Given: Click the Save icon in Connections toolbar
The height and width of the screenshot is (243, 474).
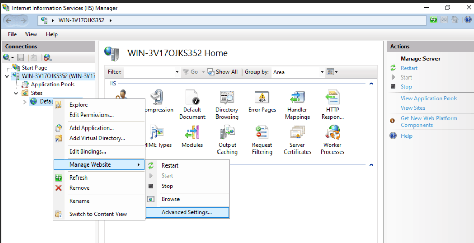Looking at the screenshot, I should (21, 57).
